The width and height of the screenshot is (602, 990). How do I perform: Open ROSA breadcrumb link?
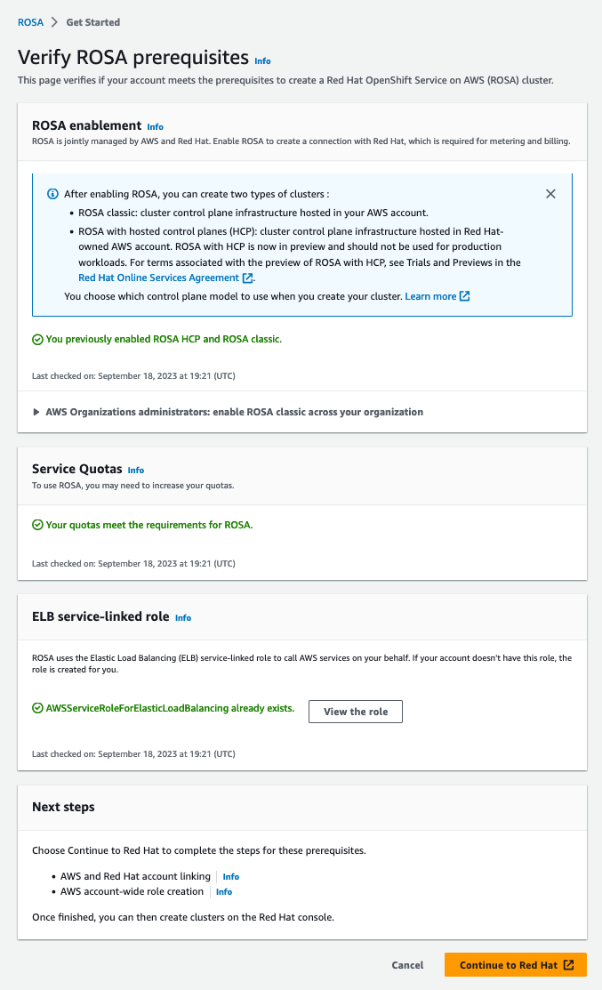30,22
